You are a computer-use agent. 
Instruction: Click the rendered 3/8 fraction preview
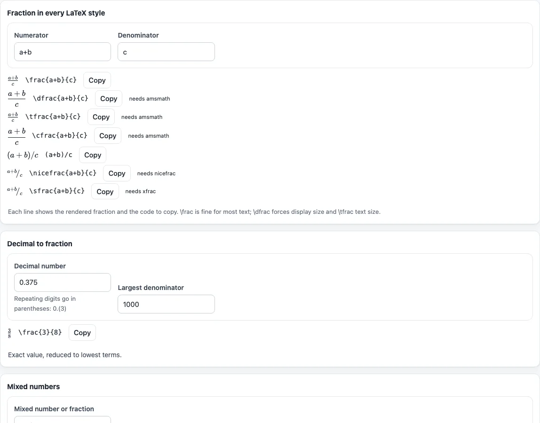click(9, 333)
